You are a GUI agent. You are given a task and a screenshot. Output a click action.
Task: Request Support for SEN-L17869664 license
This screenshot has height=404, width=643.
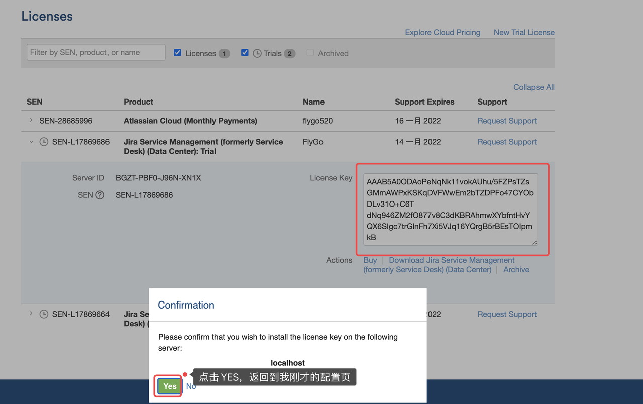(x=507, y=314)
